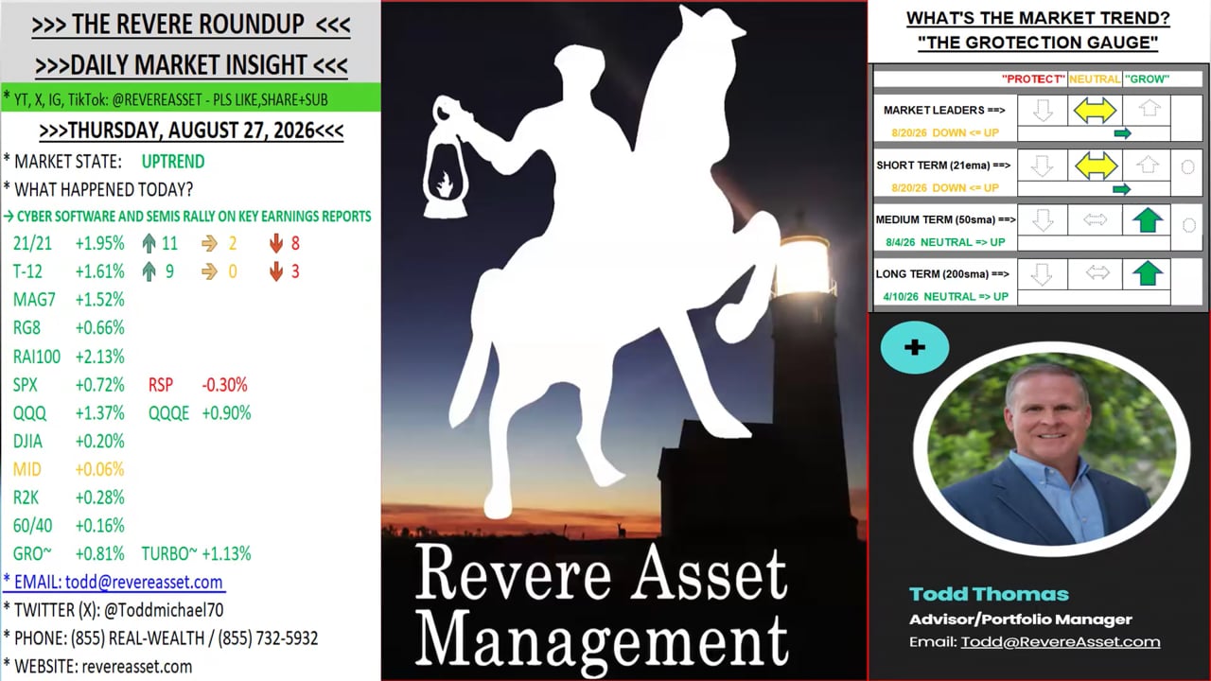Click the small green right arrow under Short Term
This screenshot has width=1211, height=681.
[1122, 189]
